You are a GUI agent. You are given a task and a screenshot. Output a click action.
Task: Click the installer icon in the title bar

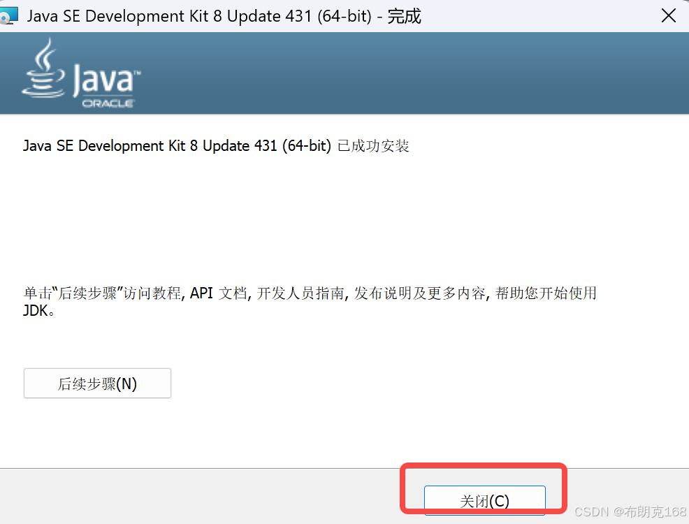point(8,16)
